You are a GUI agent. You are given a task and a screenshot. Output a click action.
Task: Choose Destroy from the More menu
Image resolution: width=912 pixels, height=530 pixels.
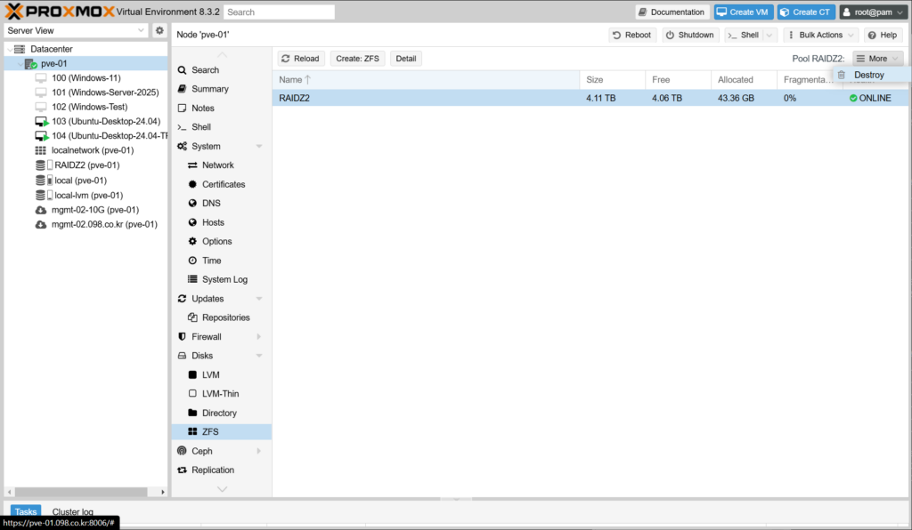[x=868, y=75]
